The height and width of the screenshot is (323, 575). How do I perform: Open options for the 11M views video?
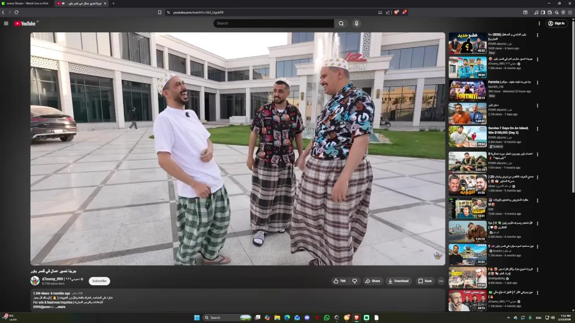pos(537,153)
